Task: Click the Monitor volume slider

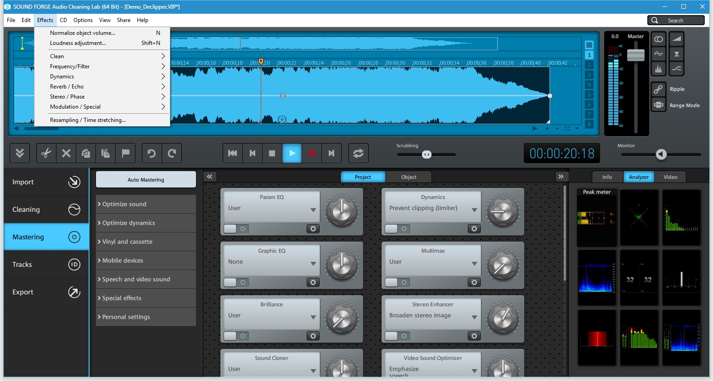Action: click(661, 155)
